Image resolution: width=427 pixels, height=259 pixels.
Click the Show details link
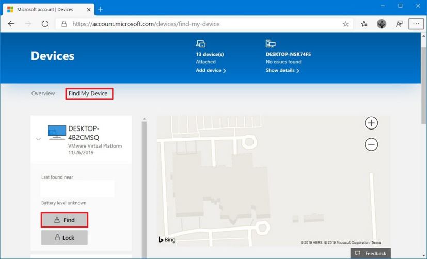click(282, 70)
